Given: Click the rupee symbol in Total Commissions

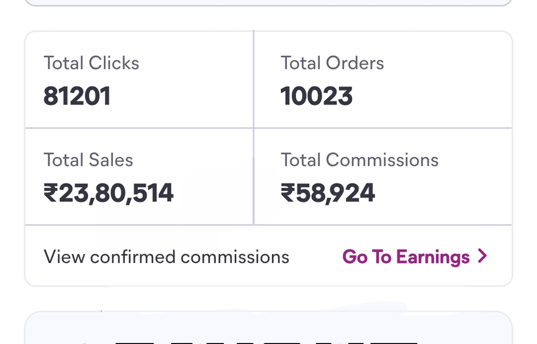Looking at the screenshot, I should (x=287, y=193).
